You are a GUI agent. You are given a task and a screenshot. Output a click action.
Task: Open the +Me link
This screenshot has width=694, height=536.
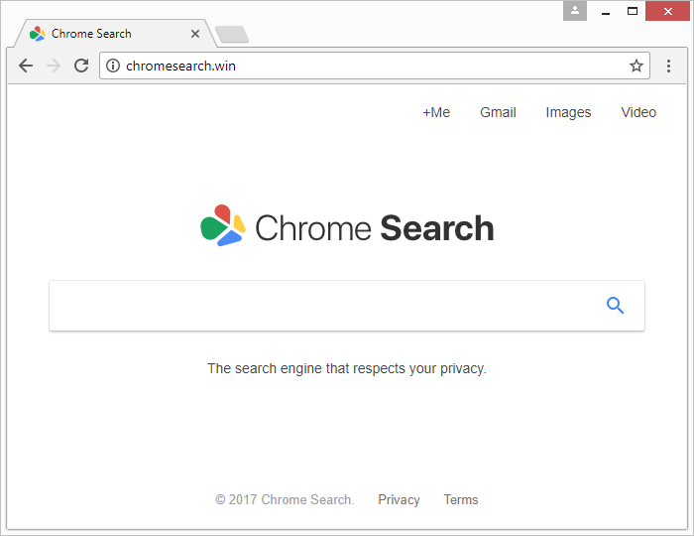tap(436, 112)
